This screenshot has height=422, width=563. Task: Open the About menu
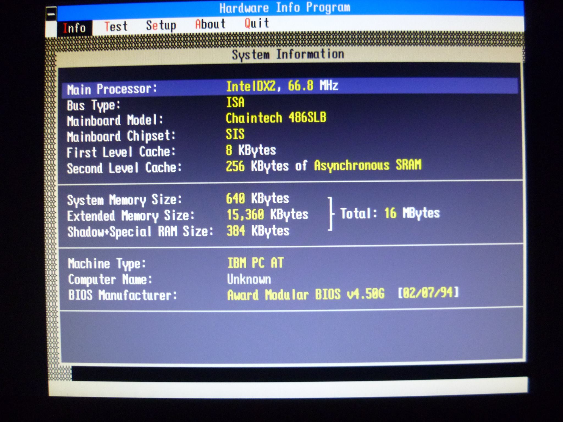[210, 24]
